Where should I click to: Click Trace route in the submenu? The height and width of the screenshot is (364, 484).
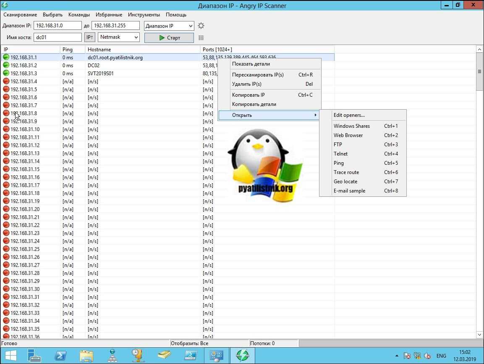pyautogui.click(x=346, y=172)
